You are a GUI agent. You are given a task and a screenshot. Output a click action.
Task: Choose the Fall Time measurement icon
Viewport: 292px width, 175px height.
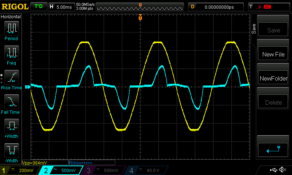point(11,102)
